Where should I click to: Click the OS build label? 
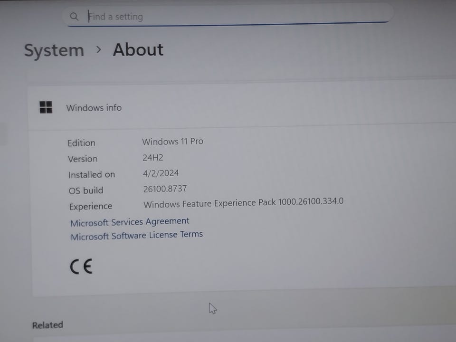click(86, 190)
